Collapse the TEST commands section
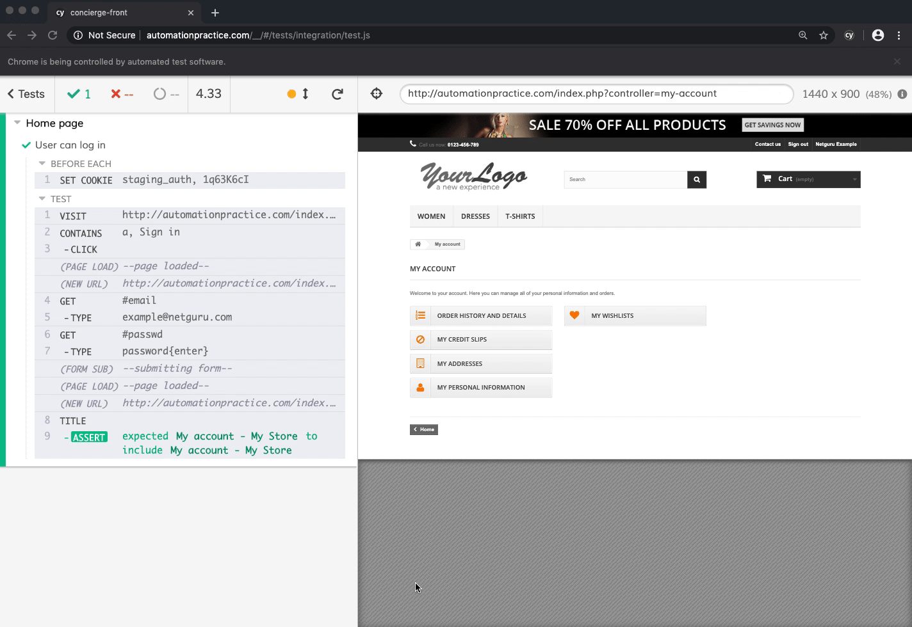Viewport: 912px width, 627px height. point(42,199)
